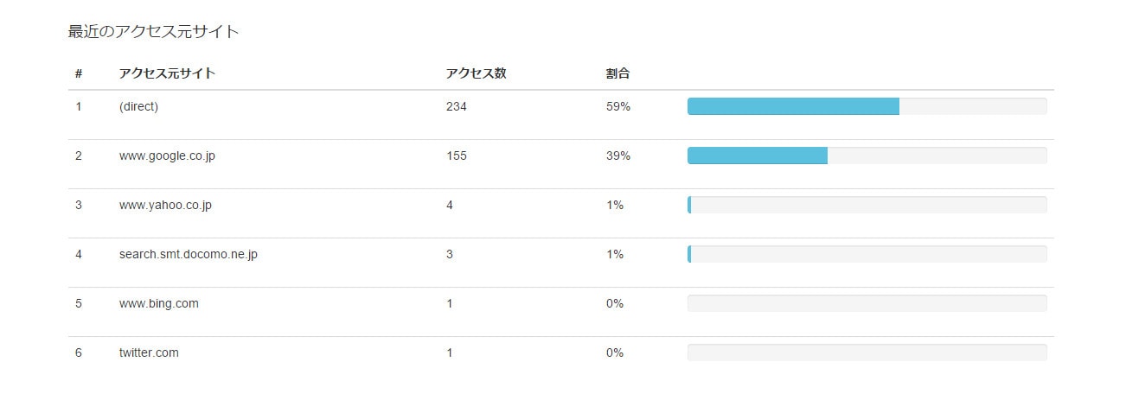Click www.bing.com referrer entry
Image resolution: width=1126 pixels, height=400 pixels.
[x=158, y=303]
